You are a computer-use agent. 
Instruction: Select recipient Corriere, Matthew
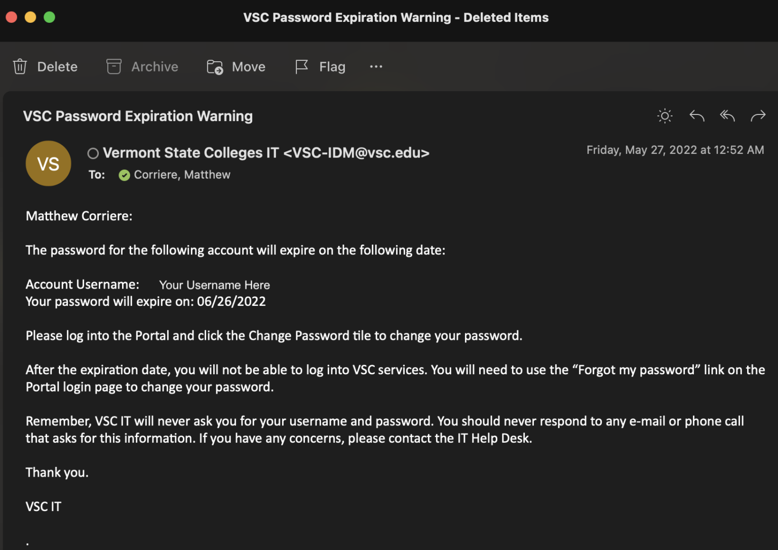pyautogui.click(x=182, y=175)
